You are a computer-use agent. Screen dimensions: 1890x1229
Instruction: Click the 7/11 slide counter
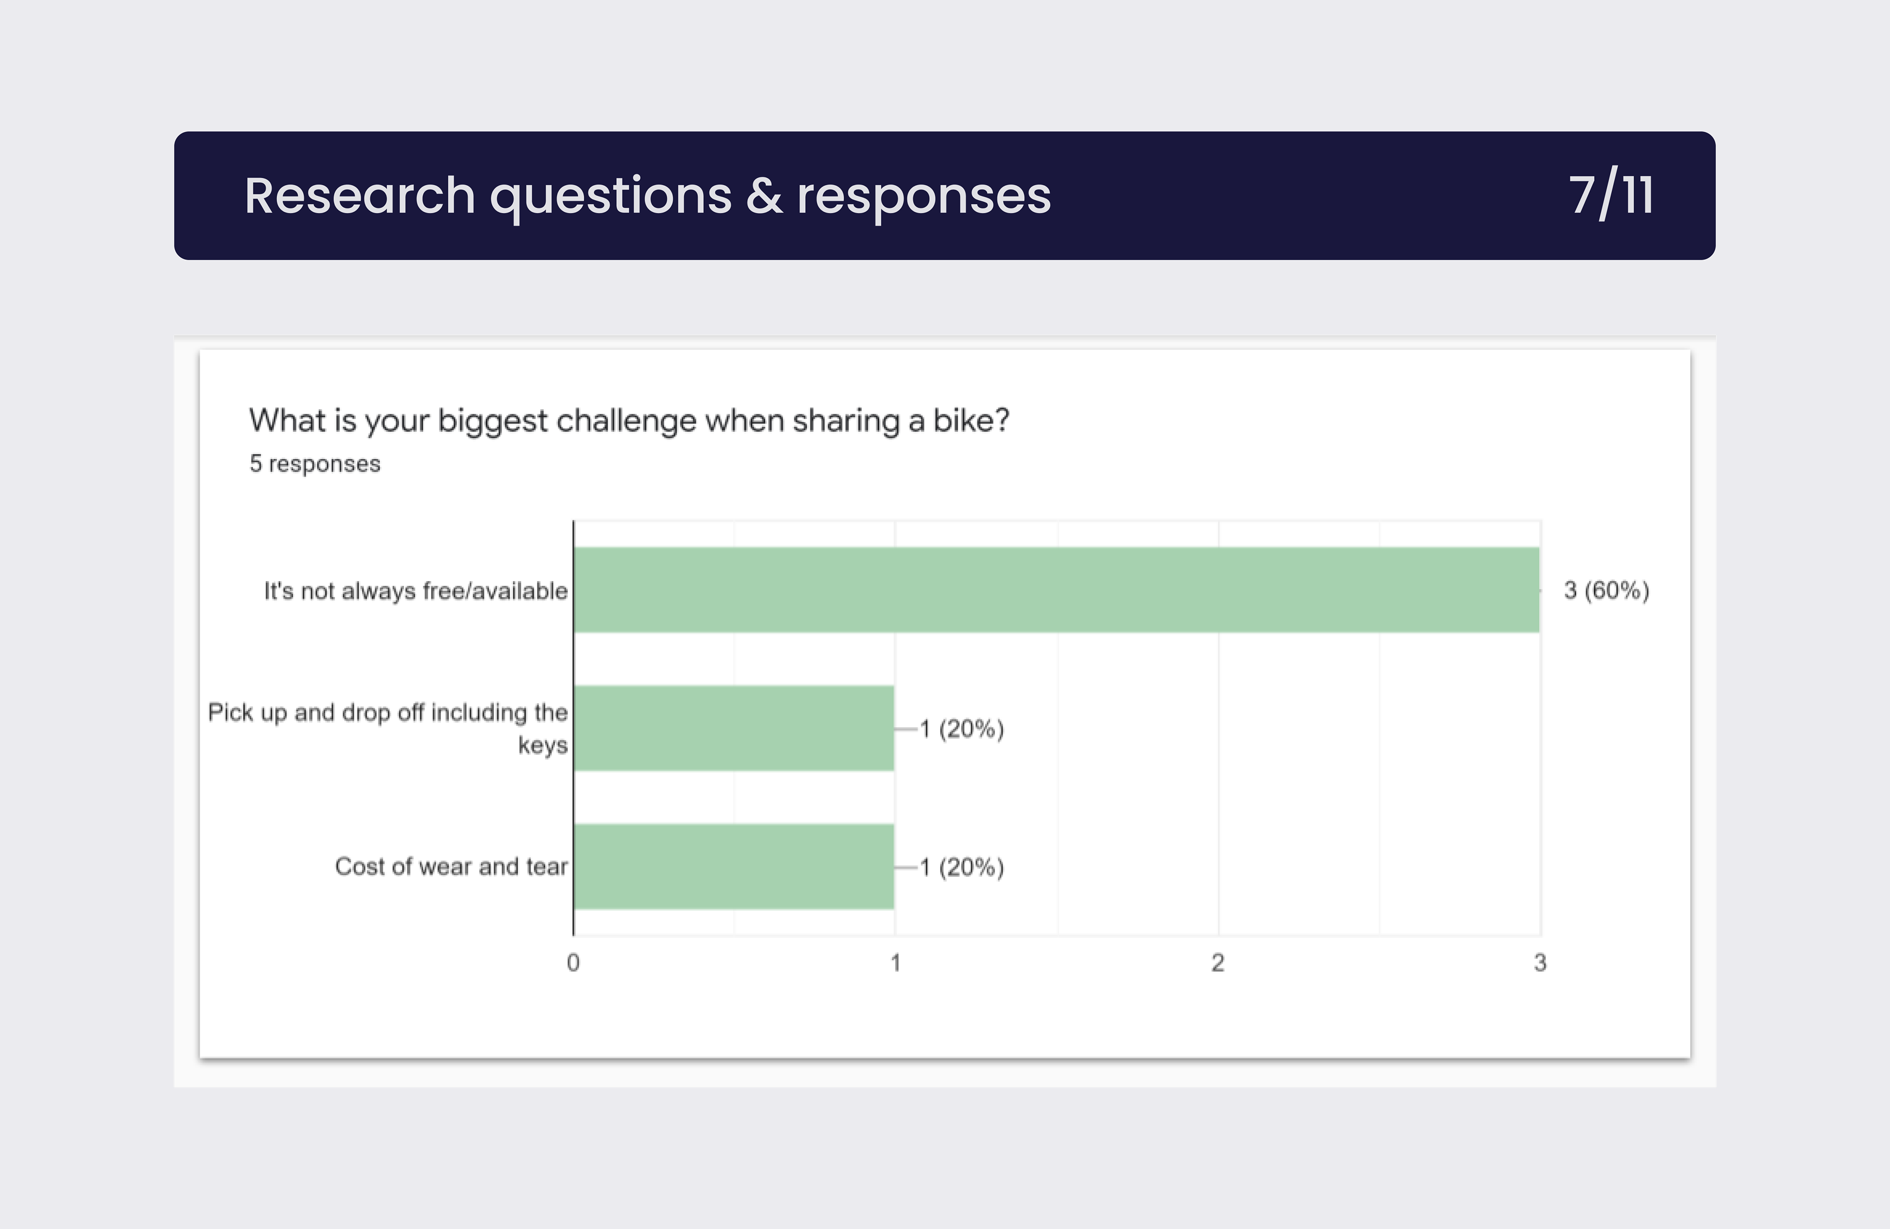coord(1611,195)
